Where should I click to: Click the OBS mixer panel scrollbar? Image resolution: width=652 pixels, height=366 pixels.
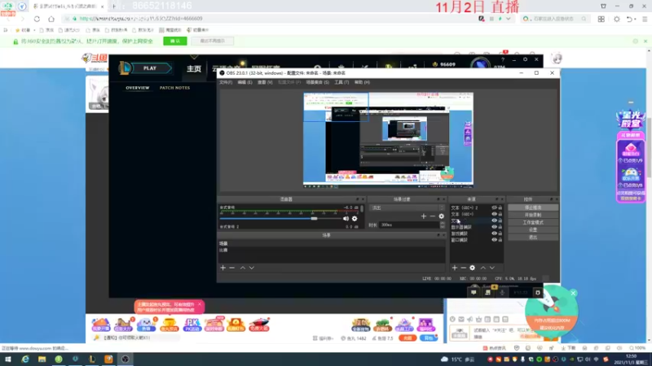pos(362,209)
